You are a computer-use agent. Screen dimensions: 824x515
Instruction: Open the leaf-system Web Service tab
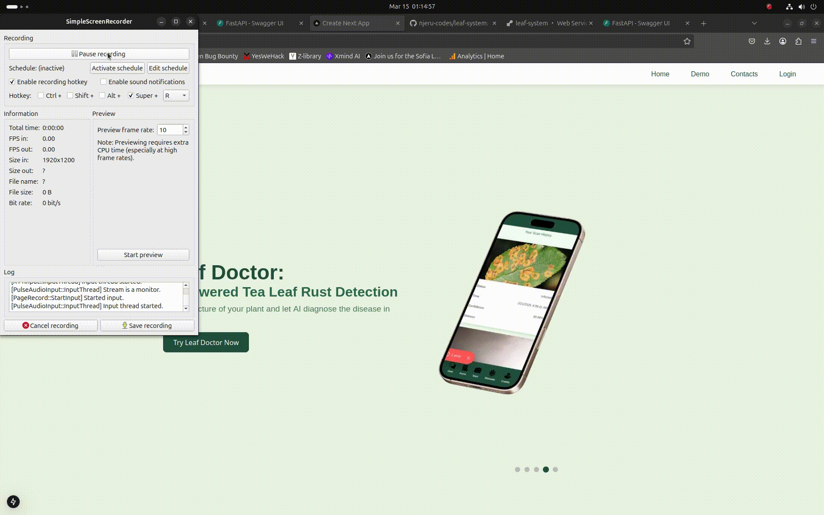click(546, 23)
